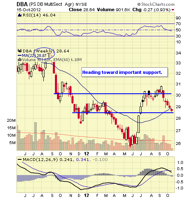Click the 'D' month label under price chart
The image size is (190, 199).
[79, 154]
